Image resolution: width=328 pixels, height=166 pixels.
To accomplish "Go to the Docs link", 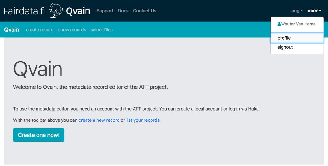I will click(123, 11).
